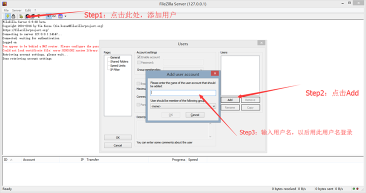Click the 'Ready' status bar text
The image size is (366, 193).
pyautogui.click(x=7, y=189)
